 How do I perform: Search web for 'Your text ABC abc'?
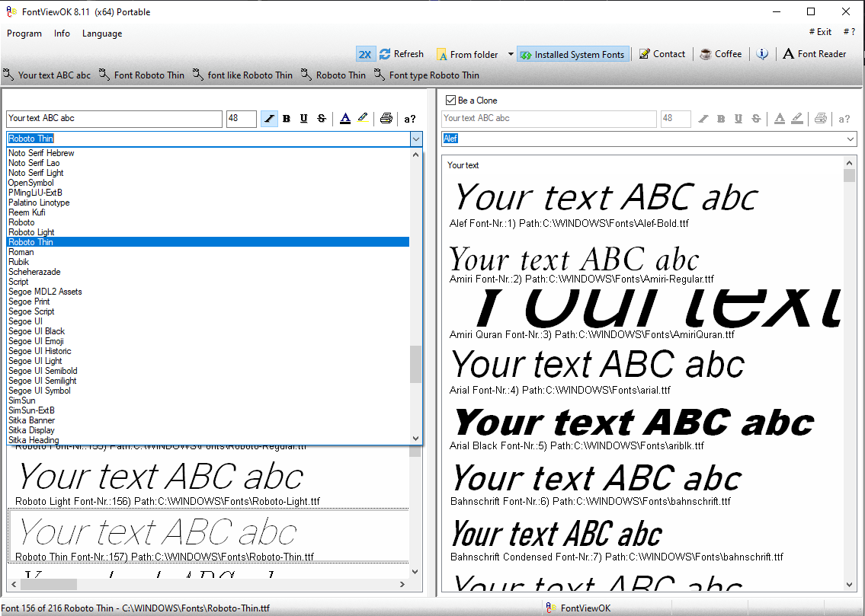click(x=47, y=75)
